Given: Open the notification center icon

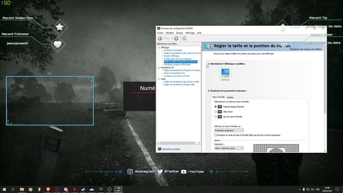Looking at the screenshot, I should 337,189.
